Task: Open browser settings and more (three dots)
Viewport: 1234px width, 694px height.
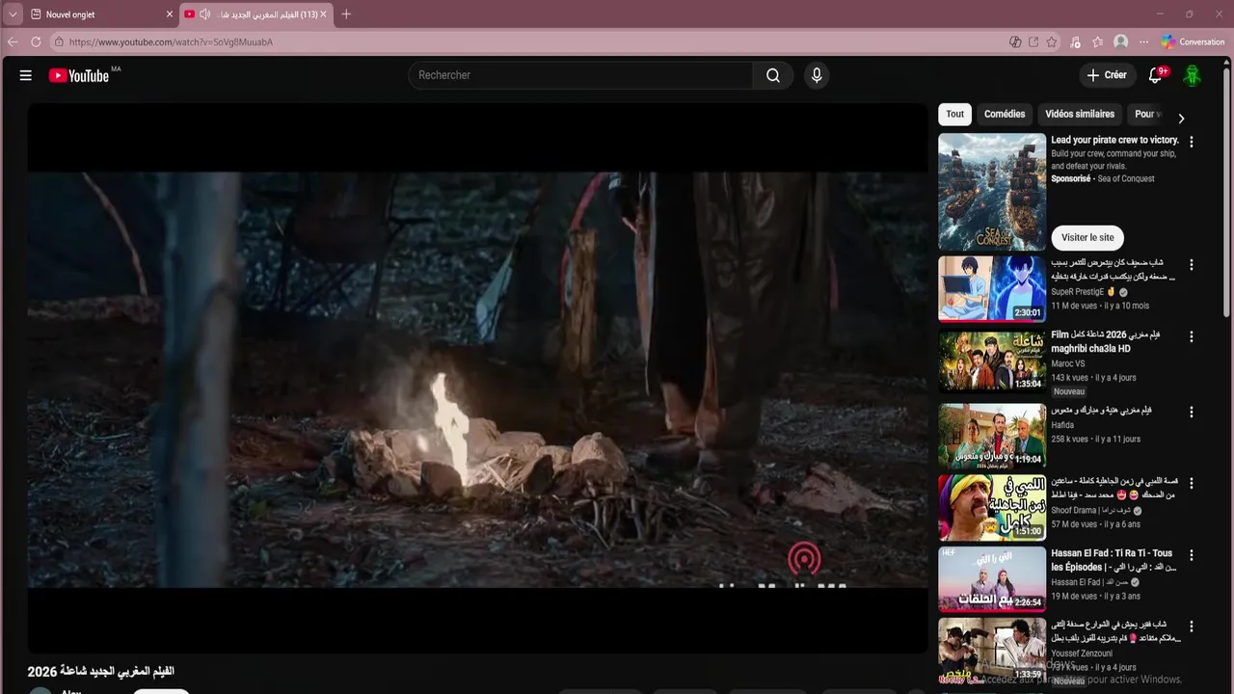Action: coord(1144,41)
